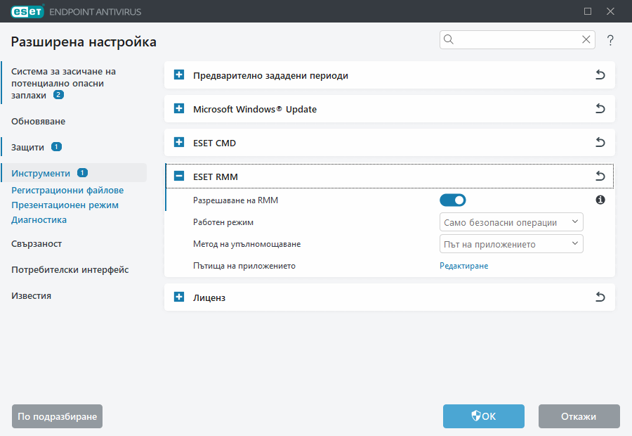Click revert icon for Microsoft Windows Update section
The height and width of the screenshot is (436, 632).
[x=600, y=108]
